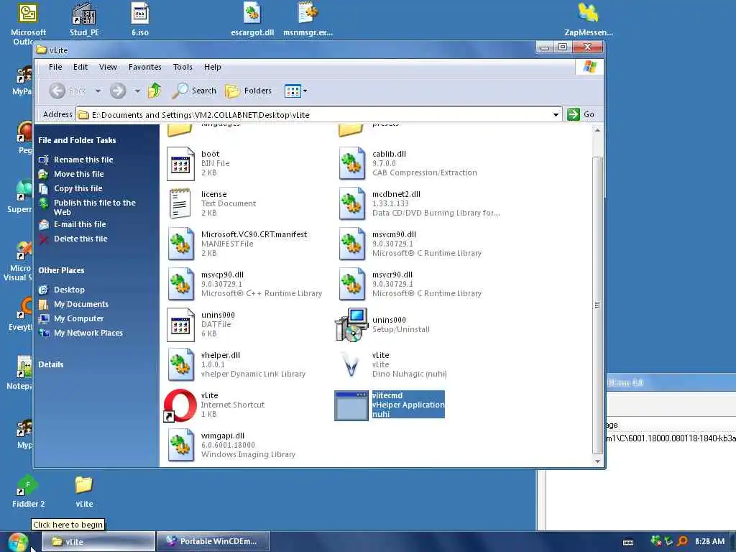
Task: Open the Windows Start button
Action: [18, 542]
